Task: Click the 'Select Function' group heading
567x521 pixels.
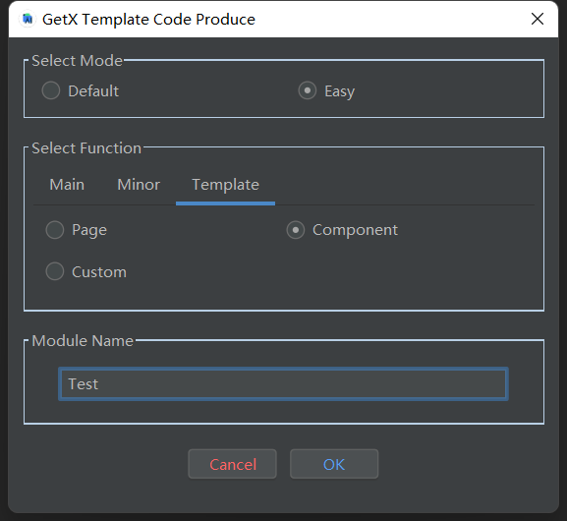Action: tap(86, 148)
